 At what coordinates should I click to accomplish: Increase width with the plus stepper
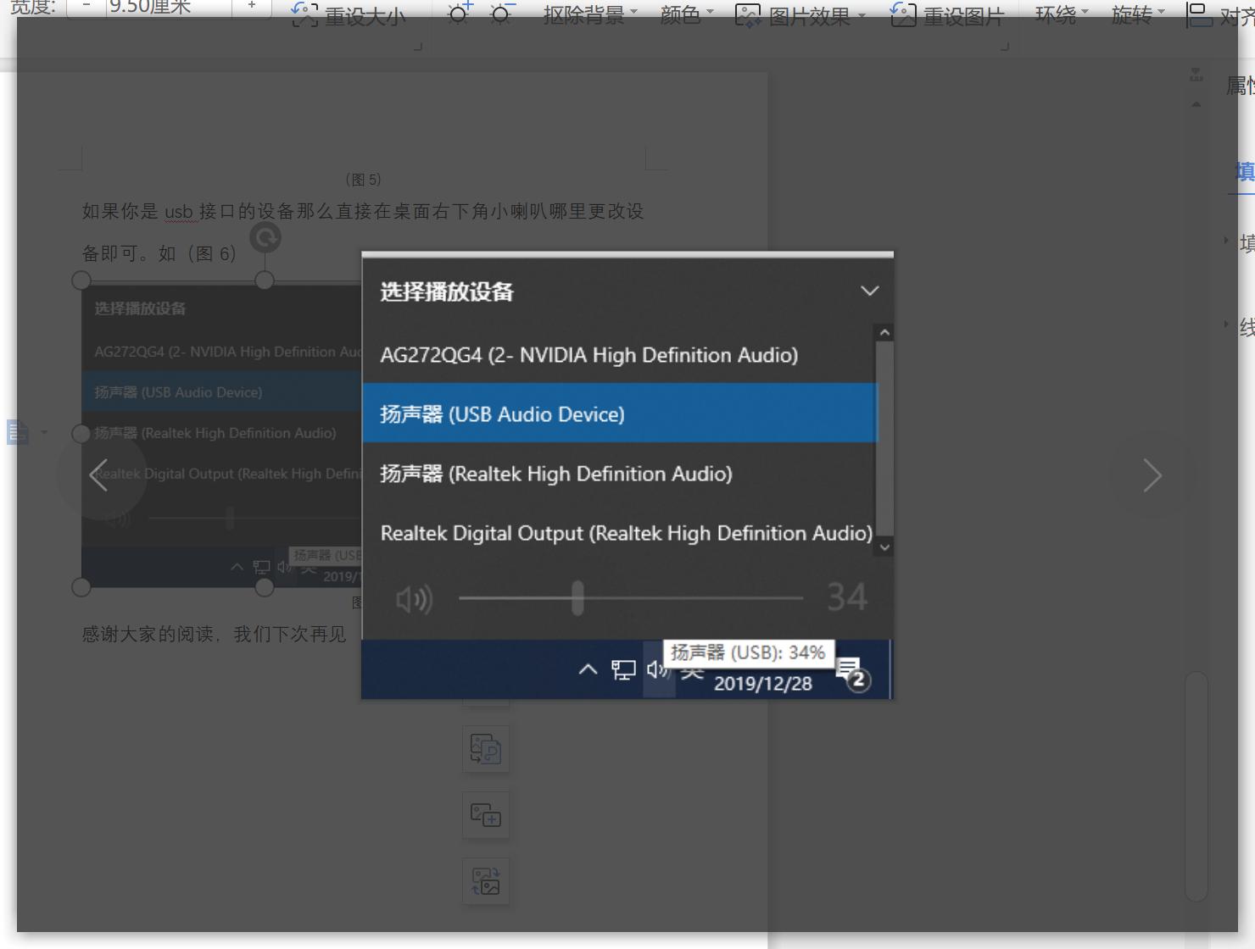tap(252, 6)
